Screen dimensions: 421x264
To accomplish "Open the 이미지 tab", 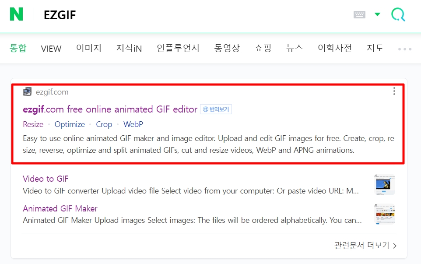I will pyautogui.click(x=88, y=48).
